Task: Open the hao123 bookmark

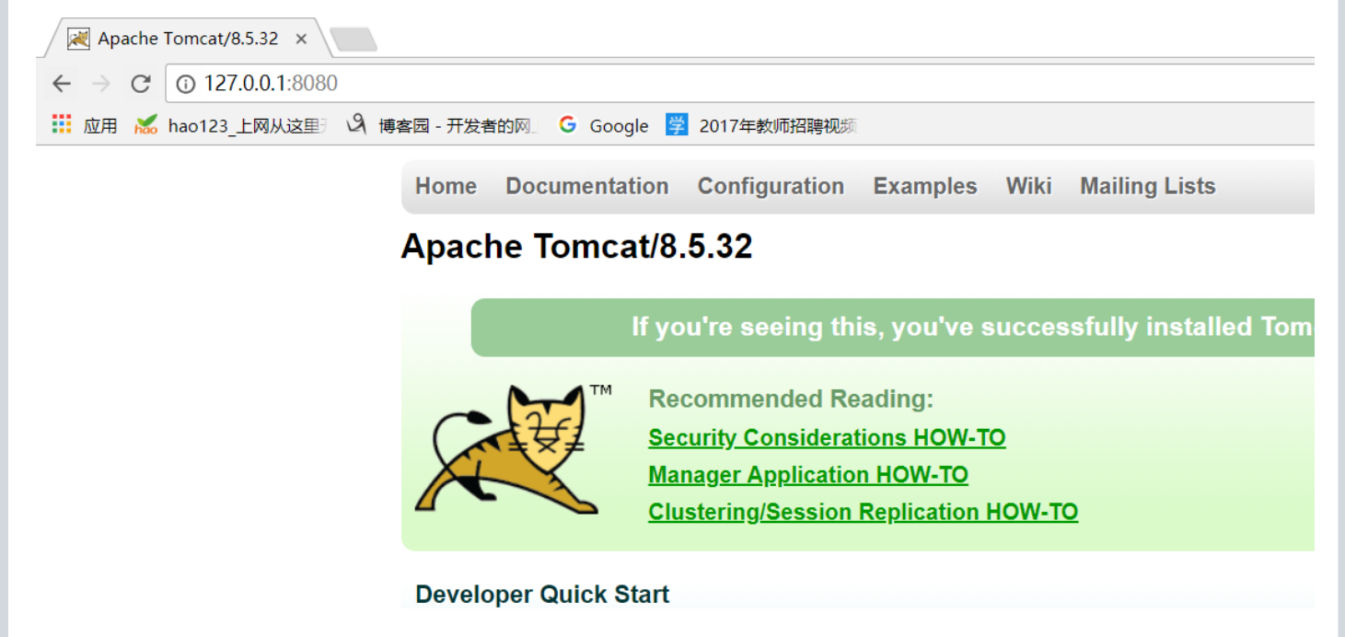Action: [230, 125]
